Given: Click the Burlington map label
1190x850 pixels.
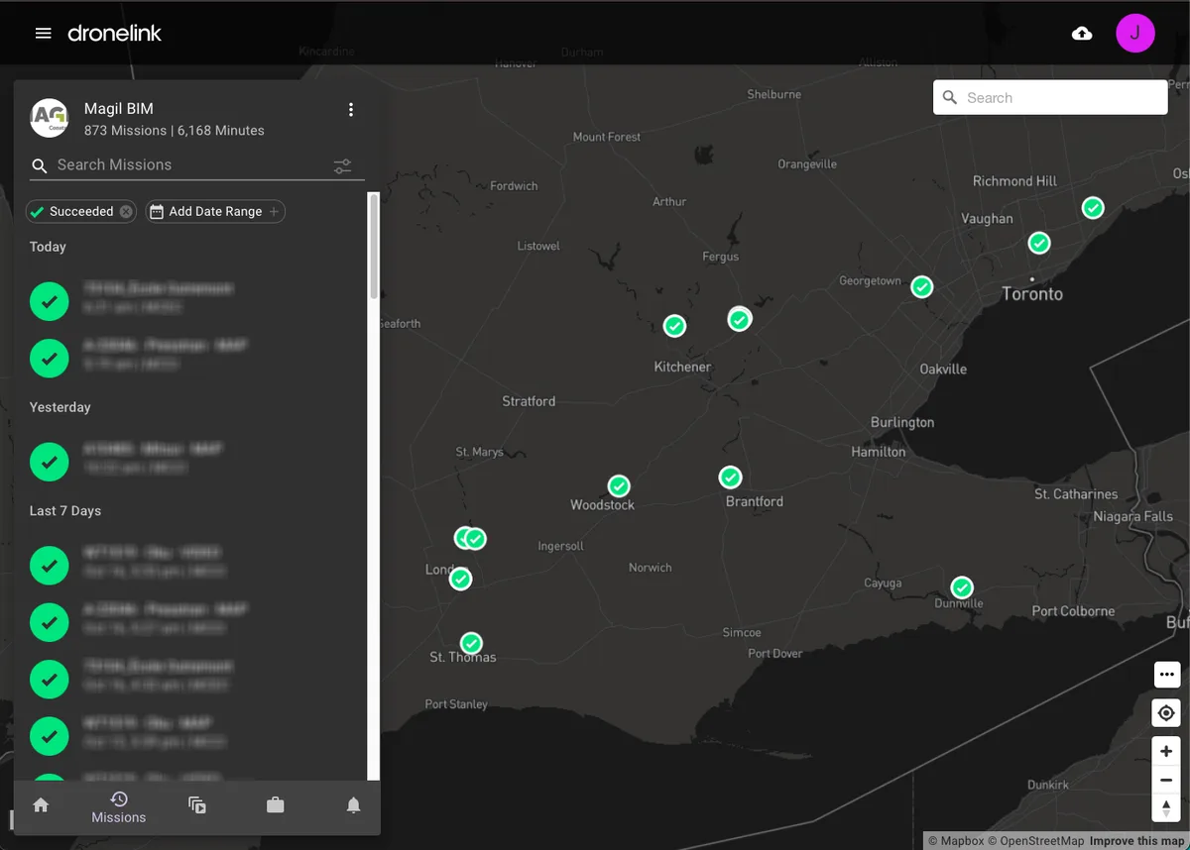Looking at the screenshot, I should click(902, 422).
